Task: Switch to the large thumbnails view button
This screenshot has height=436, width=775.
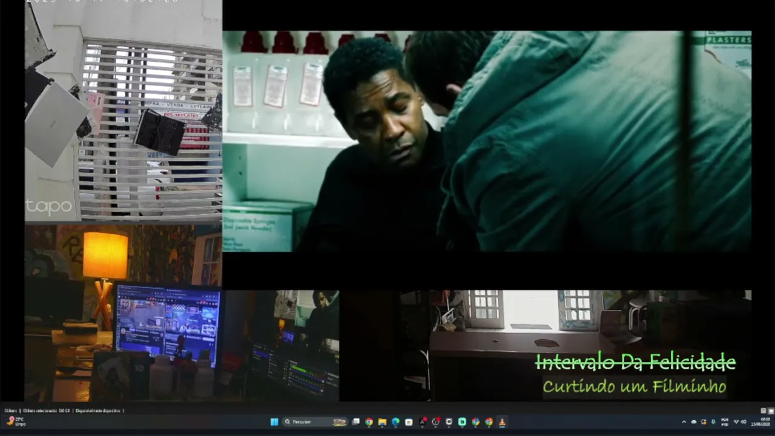Action: click(x=771, y=411)
